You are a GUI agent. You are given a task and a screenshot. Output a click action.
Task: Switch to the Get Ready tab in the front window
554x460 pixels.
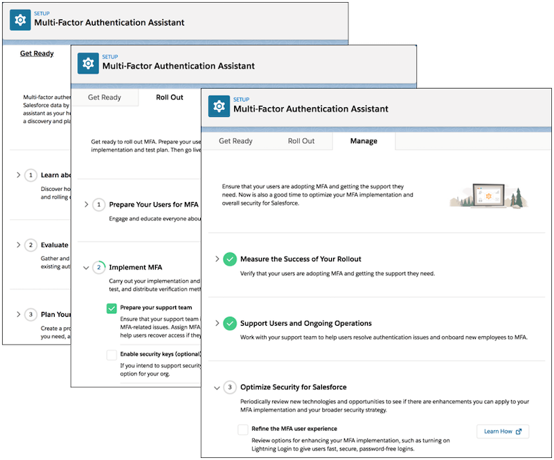[x=235, y=141]
